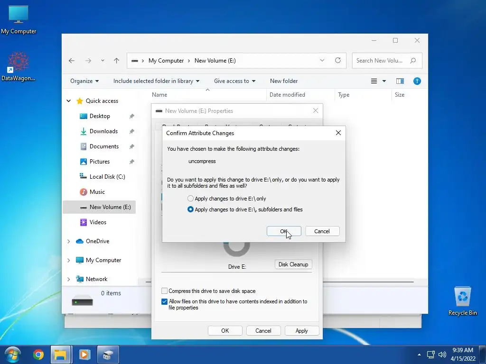486x364 pixels.
Task: Unpin Desktop from Quick access
Action: coord(132,116)
